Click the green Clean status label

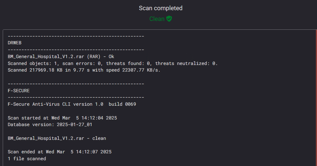(x=157, y=19)
